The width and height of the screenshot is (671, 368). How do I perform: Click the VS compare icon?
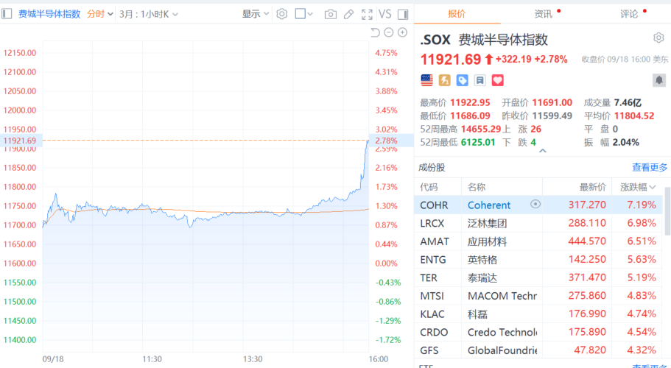click(x=384, y=14)
